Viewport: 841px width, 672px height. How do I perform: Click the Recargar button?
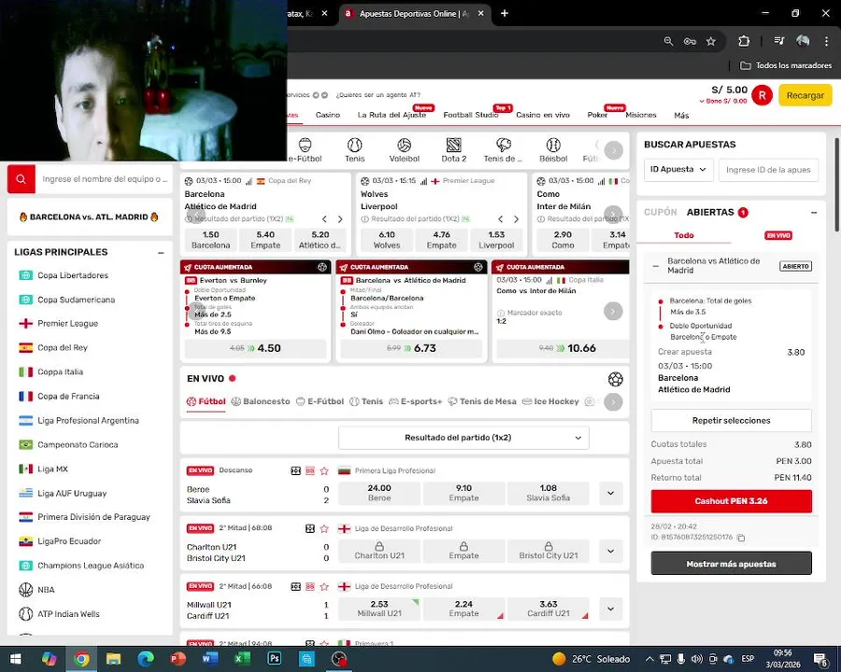tap(805, 95)
